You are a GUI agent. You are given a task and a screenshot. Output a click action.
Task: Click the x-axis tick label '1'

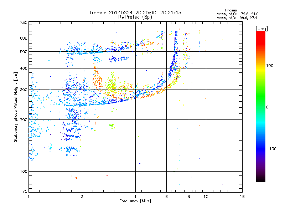click(28, 197)
